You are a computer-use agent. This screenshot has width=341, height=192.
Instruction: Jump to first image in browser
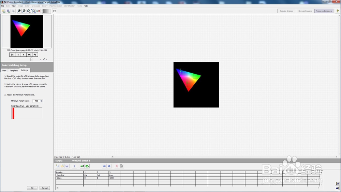point(12,55)
